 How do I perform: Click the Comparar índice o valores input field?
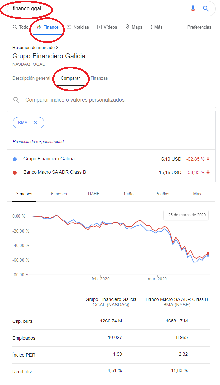(x=111, y=100)
